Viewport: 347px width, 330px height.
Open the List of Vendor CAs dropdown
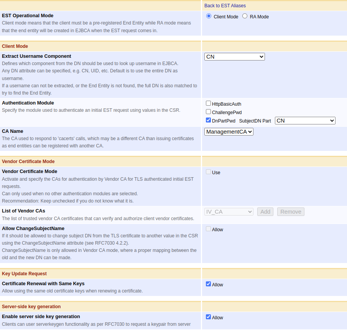click(229, 211)
